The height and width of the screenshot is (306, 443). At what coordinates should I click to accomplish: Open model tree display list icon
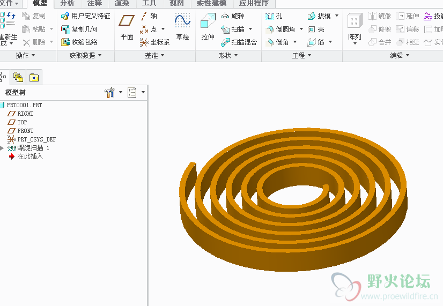132,92
